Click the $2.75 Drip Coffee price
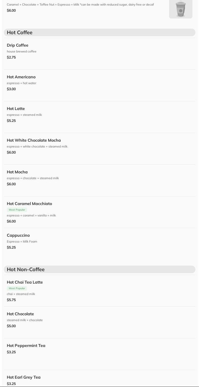This screenshot has height=387, width=199. 11,58
